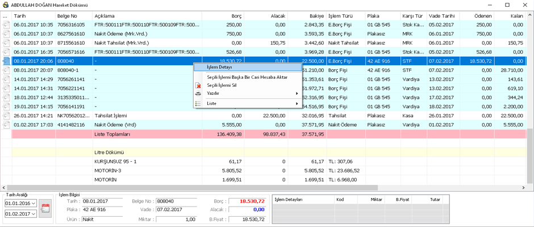
Task: Click the Miktar field showing 1,00
Action: (176, 220)
